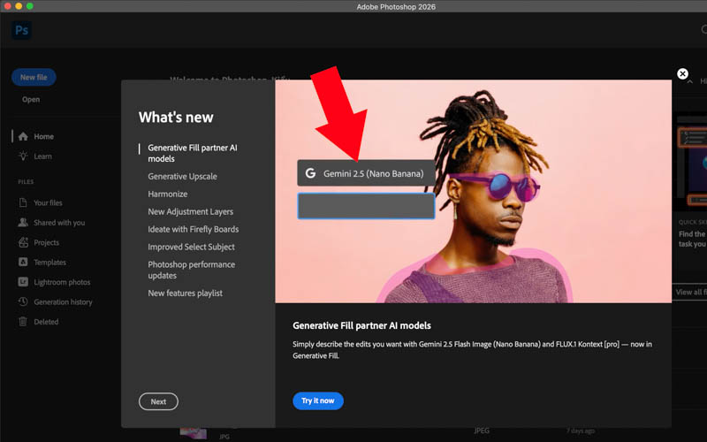Click the Generative Fill partner AI models heading
Viewport: 707px width, 442px height.
(361, 325)
